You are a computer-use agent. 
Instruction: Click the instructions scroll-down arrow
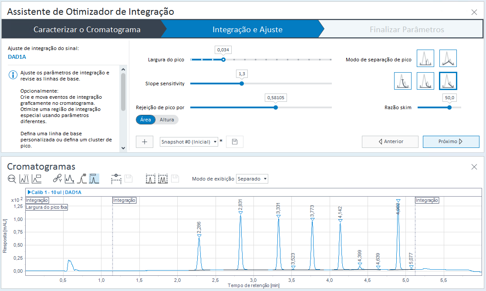coord(123,148)
